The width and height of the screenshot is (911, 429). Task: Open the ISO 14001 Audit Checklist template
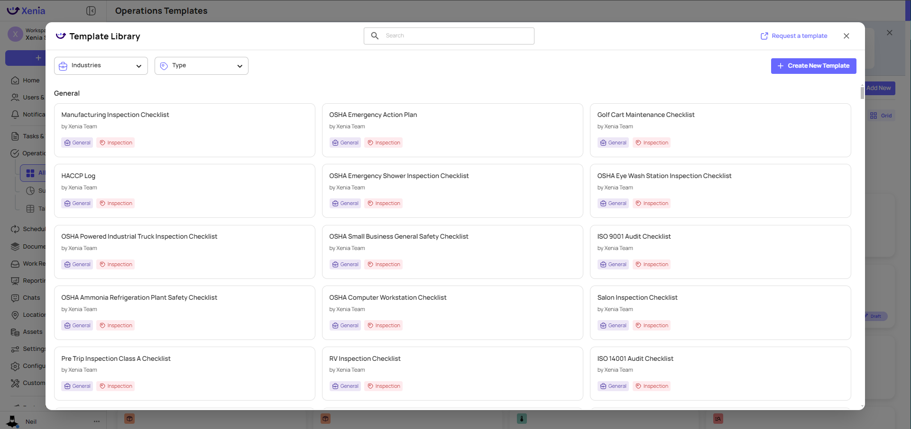click(720, 374)
